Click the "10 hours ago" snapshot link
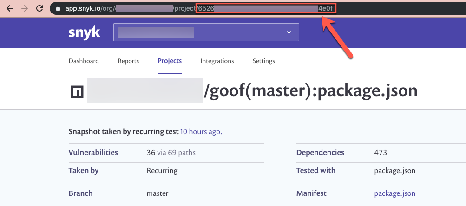This screenshot has width=466, height=206. (x=201, y=132)
